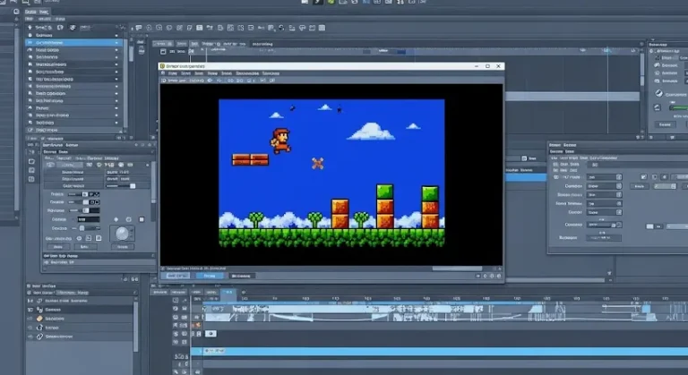Click the rotary knob in the left properties panel
The height and width of the screenshot is (375, 688).
point(122,234)
